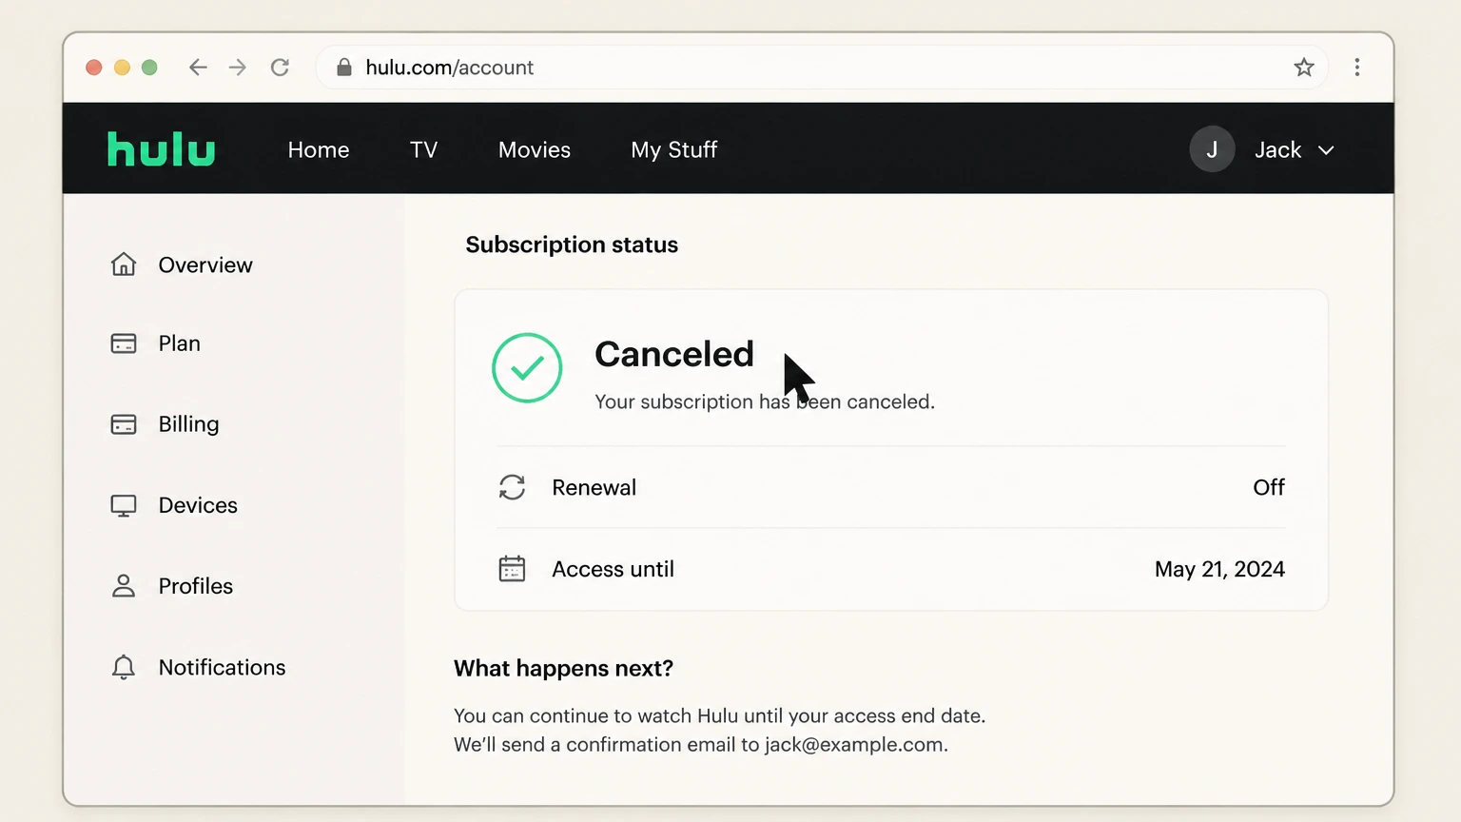The width and height of the screenshot is (1461, 822).
Task: Click the browser forward arrow
Action: (238, 68)
